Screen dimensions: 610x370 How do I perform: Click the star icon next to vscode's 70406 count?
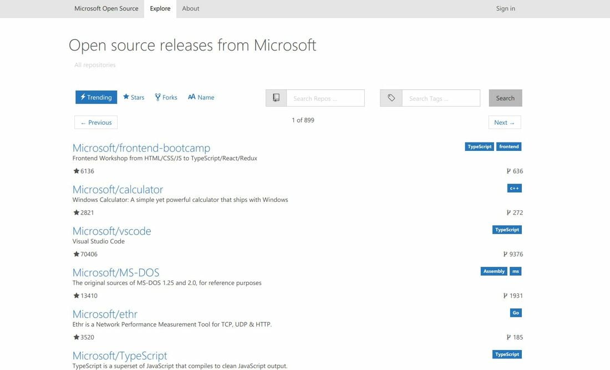75,254
